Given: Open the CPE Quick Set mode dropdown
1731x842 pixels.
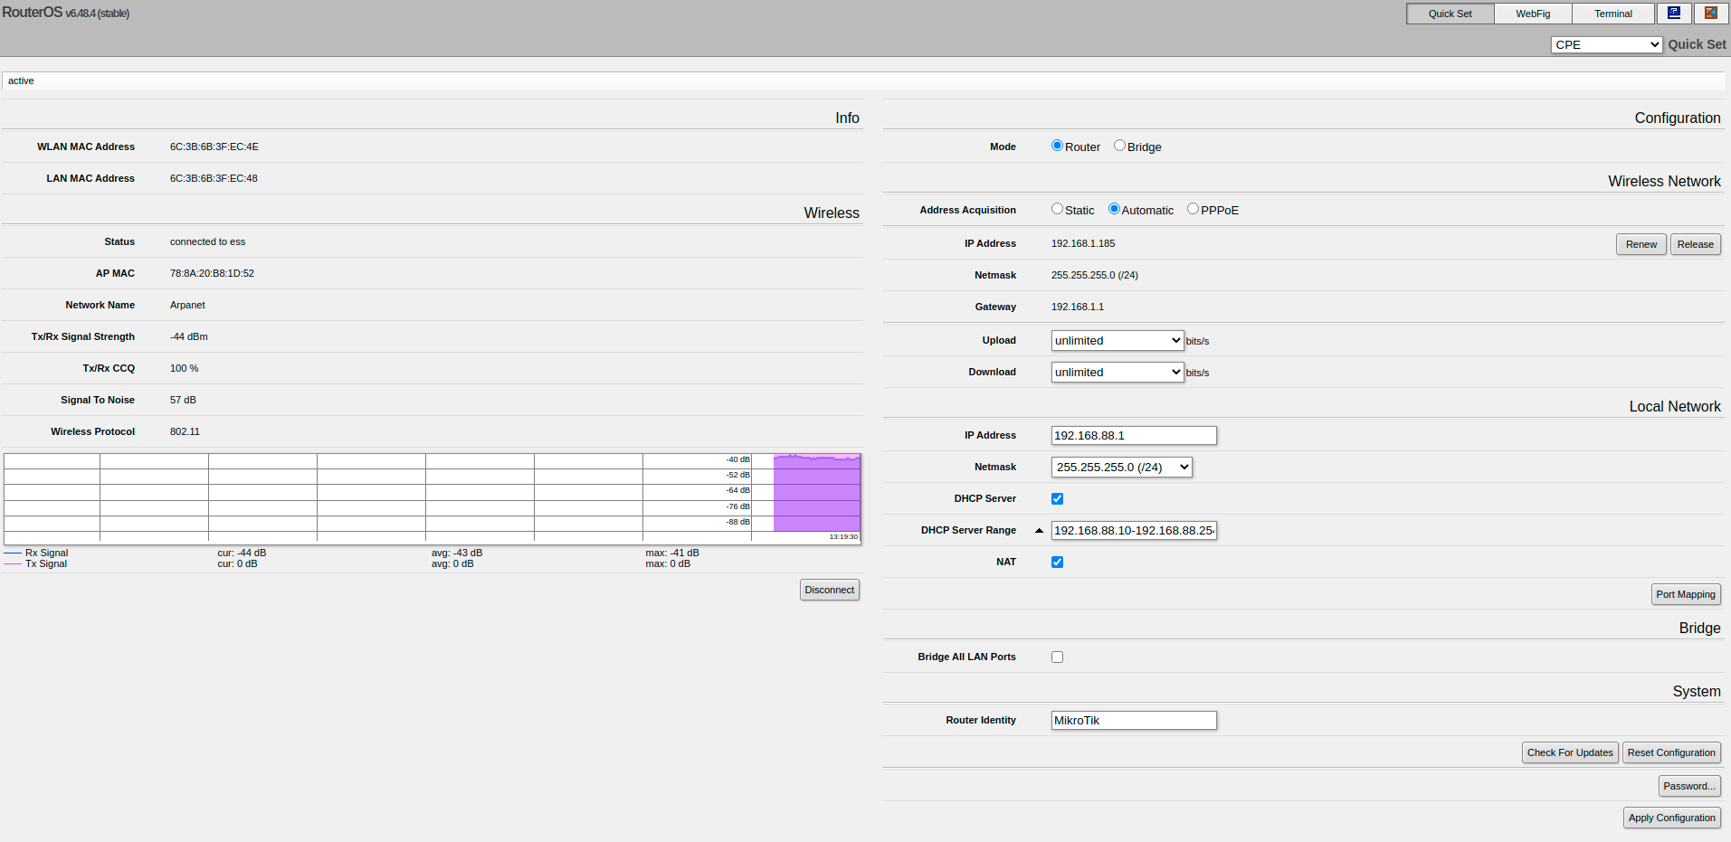Looking at the screenshot, I should (1606, 44).
